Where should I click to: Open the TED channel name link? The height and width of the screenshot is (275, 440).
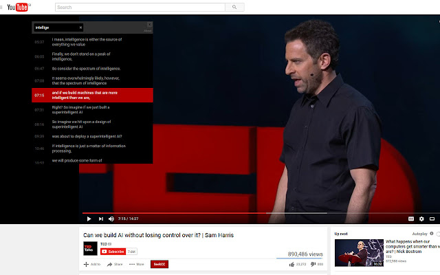click(x=104, y=244)
